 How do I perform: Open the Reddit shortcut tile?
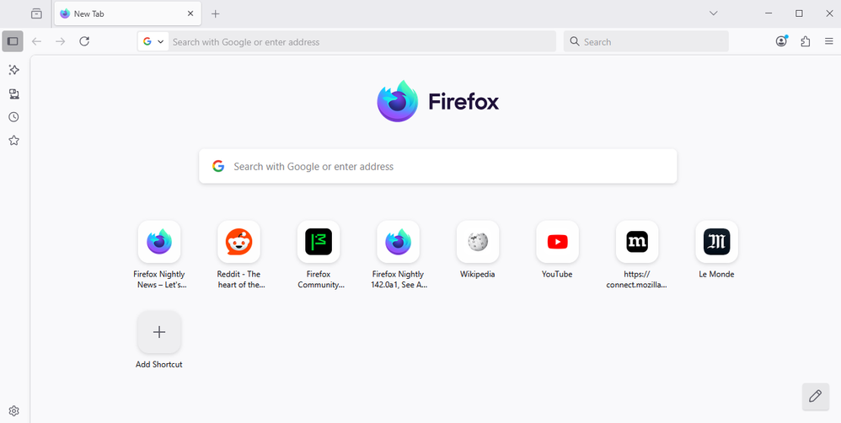(x=238, y=242)
